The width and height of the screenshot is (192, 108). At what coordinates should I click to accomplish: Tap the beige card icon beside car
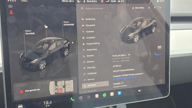[x=159, y=47]
